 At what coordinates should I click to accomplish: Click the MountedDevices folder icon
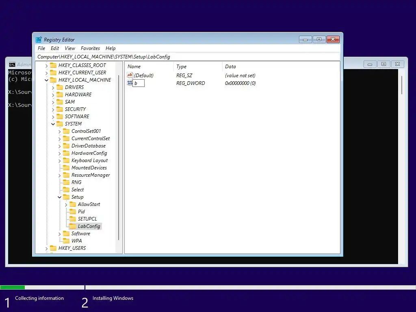pyautogui.click(x=66, y=168)
